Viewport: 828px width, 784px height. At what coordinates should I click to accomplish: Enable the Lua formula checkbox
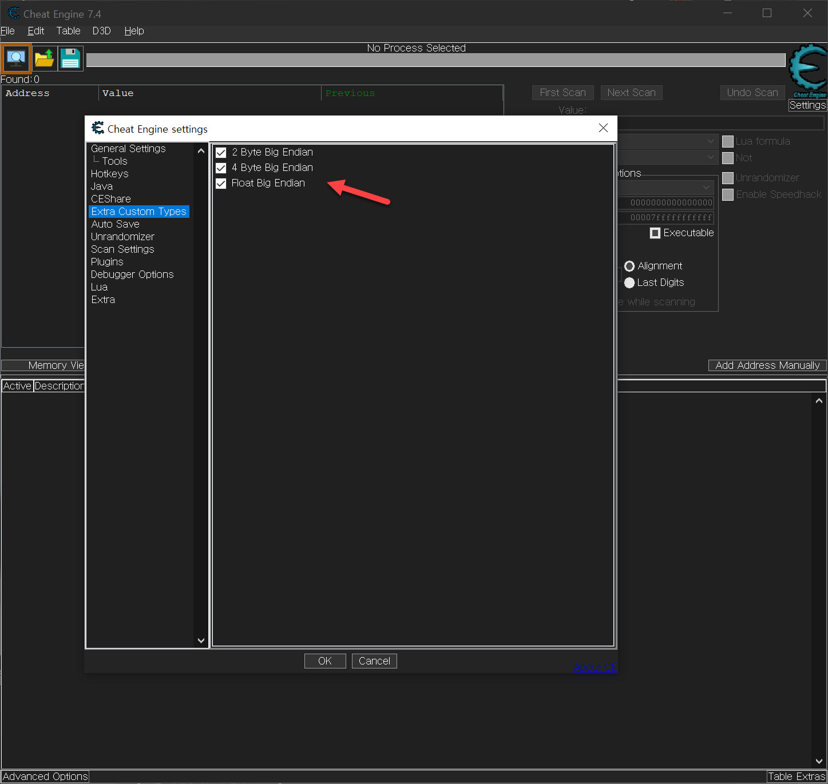[728, 142]
